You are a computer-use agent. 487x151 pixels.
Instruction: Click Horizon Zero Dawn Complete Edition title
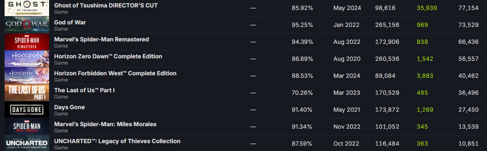[108, 56]
